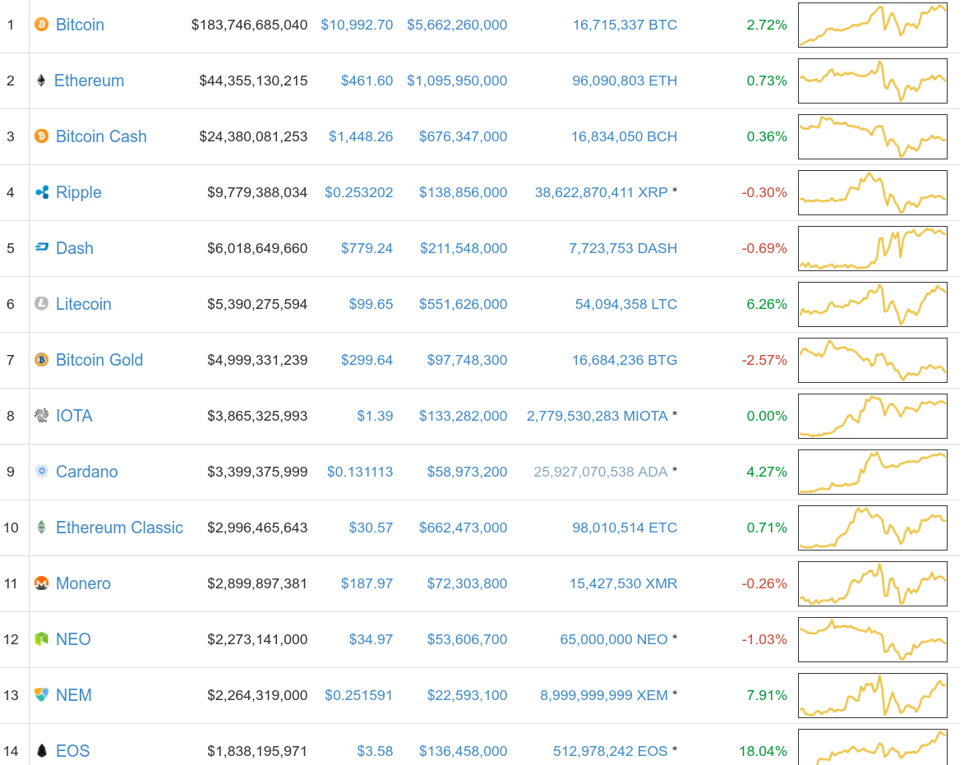
Task: Open the Bitcoin coin page link
Action: [80, 25]
